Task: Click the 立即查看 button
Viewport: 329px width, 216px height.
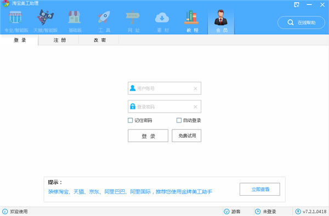Action: point(260,189)
